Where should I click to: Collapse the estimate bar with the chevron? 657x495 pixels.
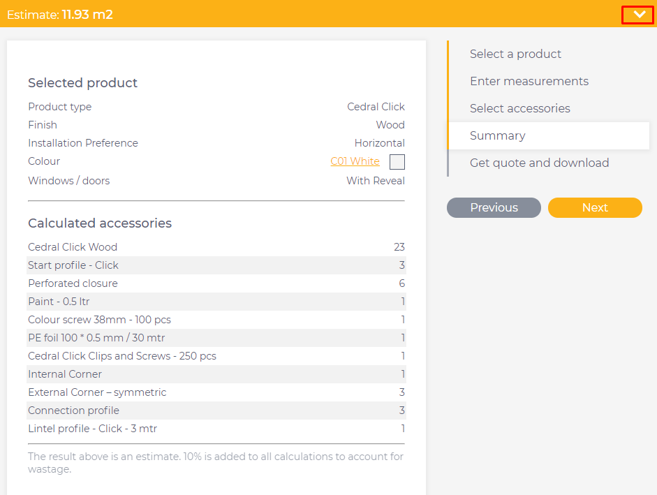638,14
